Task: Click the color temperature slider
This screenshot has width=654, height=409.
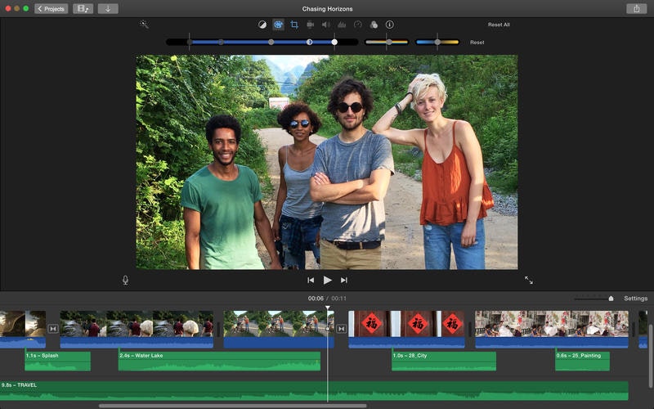Action: click(437, 42)
